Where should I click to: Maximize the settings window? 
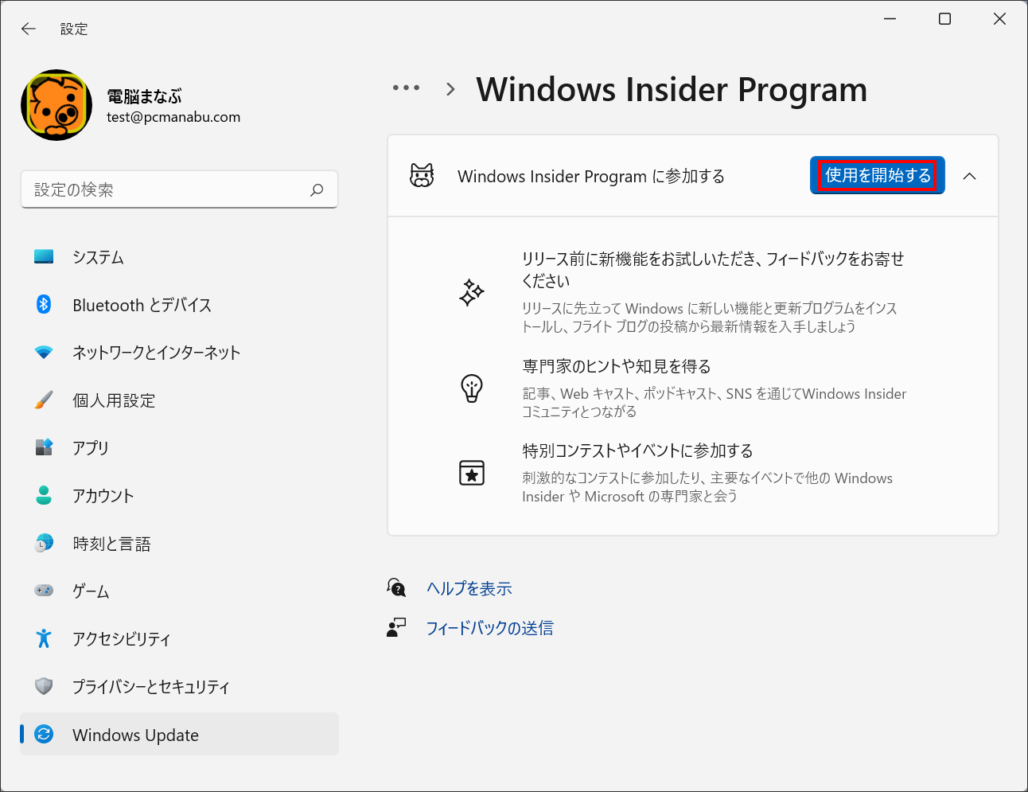pos(944,19)
